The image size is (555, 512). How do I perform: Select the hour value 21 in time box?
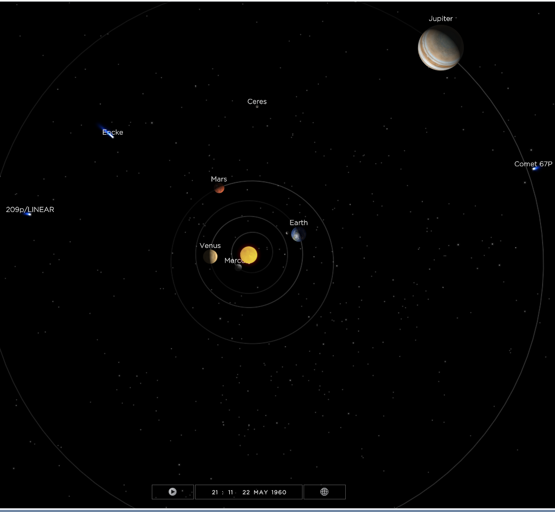pos(215,493)
